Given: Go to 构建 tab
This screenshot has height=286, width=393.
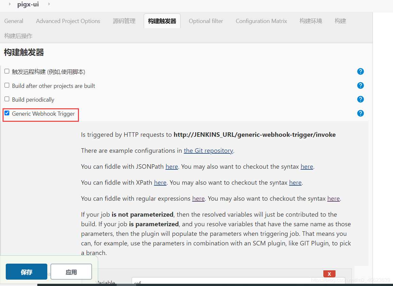Looking at the screenshot, I should [x=340, y=21].
